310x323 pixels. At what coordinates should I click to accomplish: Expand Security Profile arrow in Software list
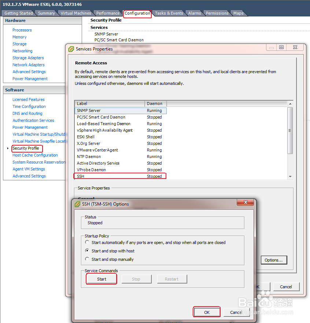(x=8, y=148)
